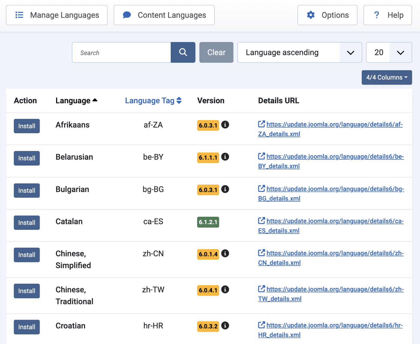
Task: Click the Catalan language name
Action: pos(69,222)
